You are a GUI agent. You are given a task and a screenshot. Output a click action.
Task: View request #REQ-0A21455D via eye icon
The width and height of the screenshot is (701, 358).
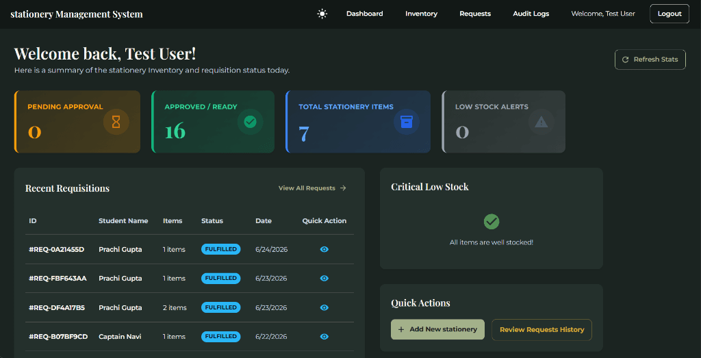coord(324,249)
